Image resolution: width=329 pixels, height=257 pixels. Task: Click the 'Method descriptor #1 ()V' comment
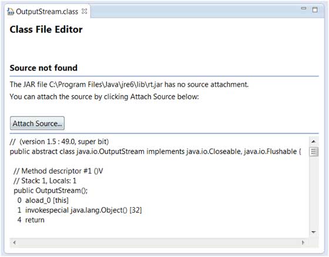click(x=58, y=171)
